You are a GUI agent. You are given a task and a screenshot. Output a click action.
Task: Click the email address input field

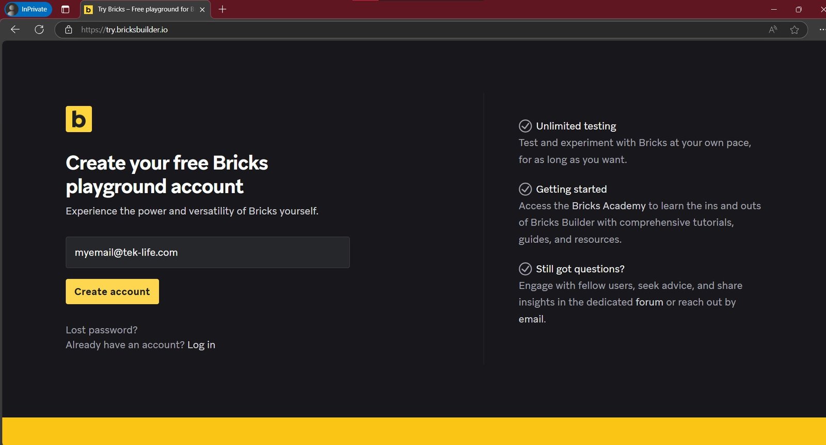[208, 252]
